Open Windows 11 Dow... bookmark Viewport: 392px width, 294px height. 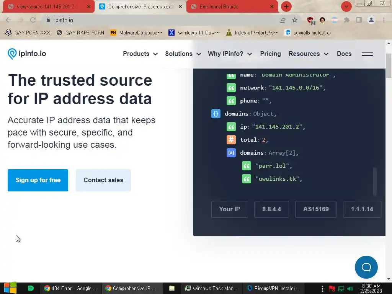[x=194, y=33]
